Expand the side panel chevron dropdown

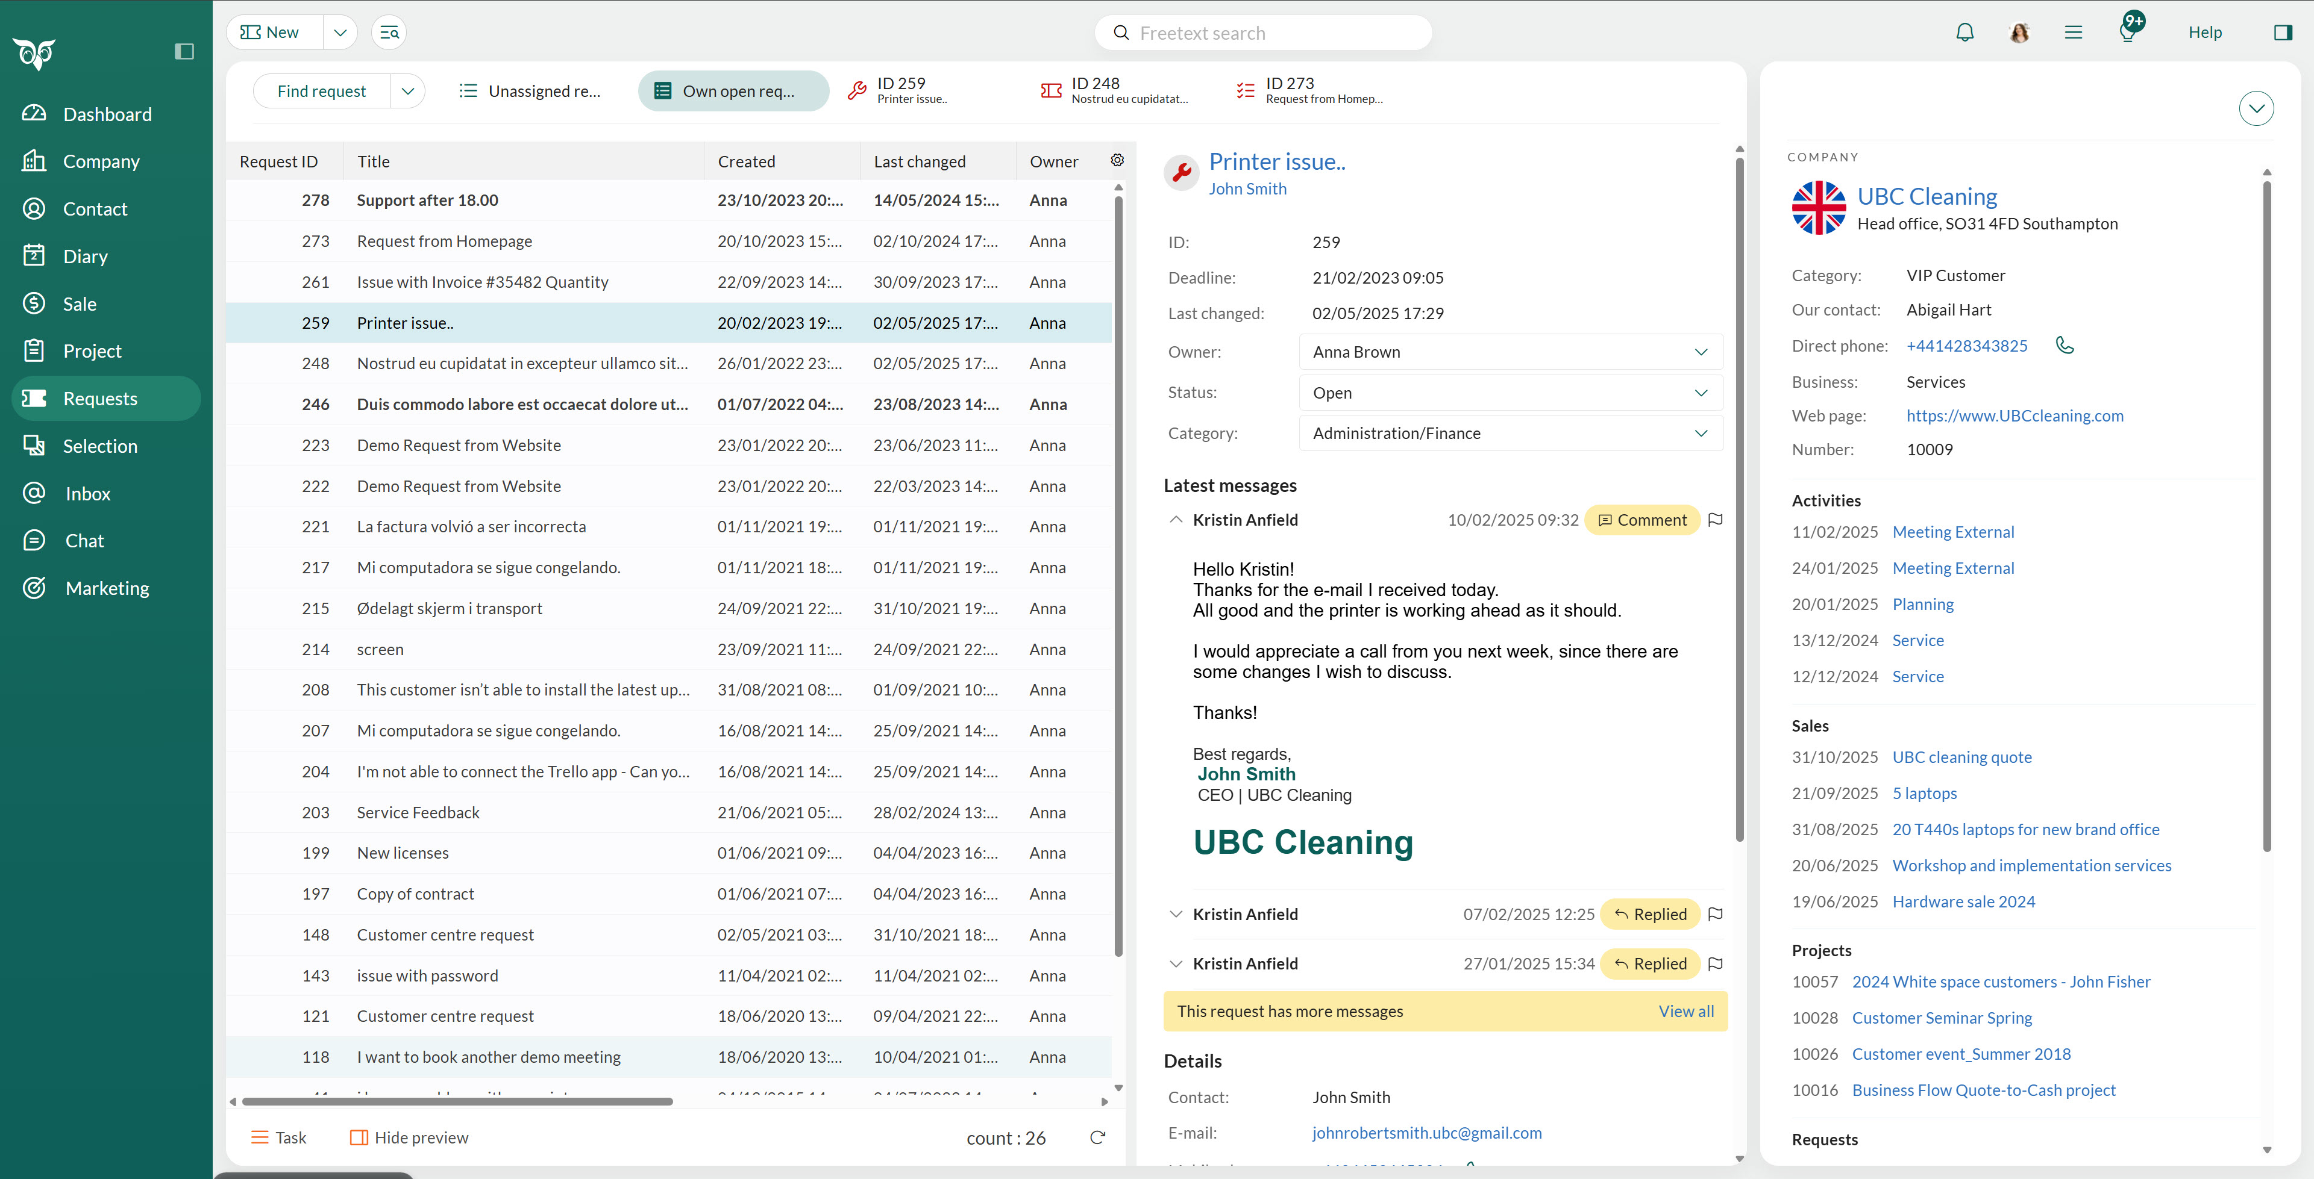(x=2256, y=108)
